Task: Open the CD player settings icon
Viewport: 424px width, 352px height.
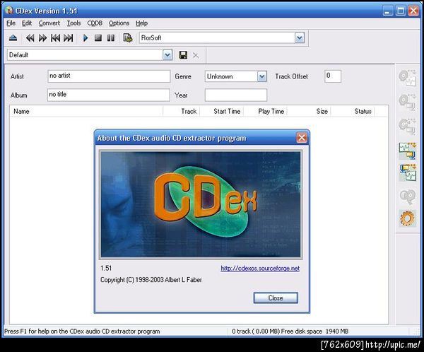Action: point(128,38)
